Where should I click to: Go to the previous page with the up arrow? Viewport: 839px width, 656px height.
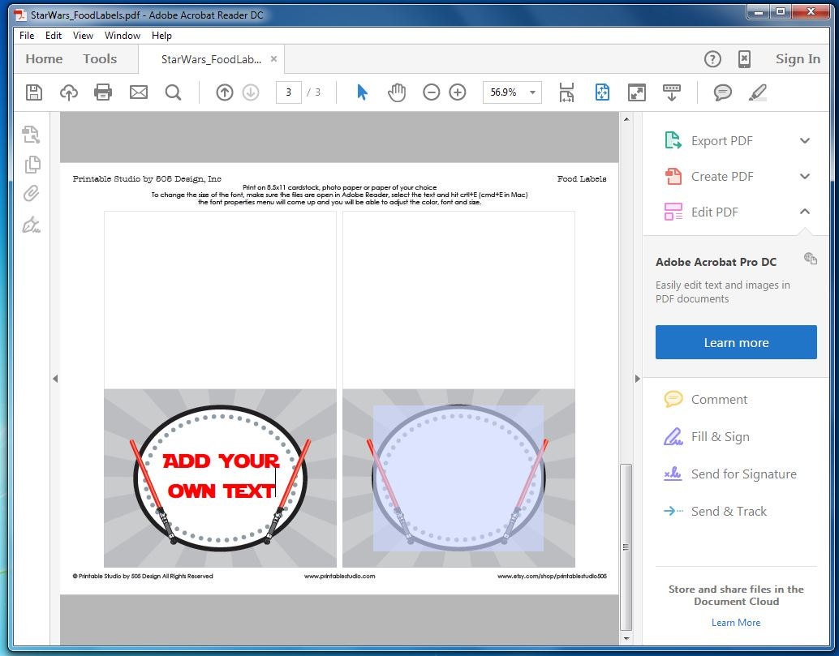(x=225, y=92)
